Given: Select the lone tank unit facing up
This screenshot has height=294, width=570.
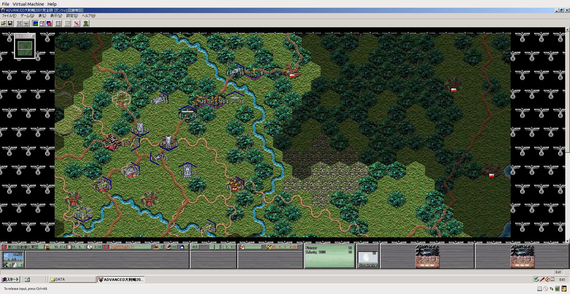Looking at the screenshot, I should tap(188, 171).
